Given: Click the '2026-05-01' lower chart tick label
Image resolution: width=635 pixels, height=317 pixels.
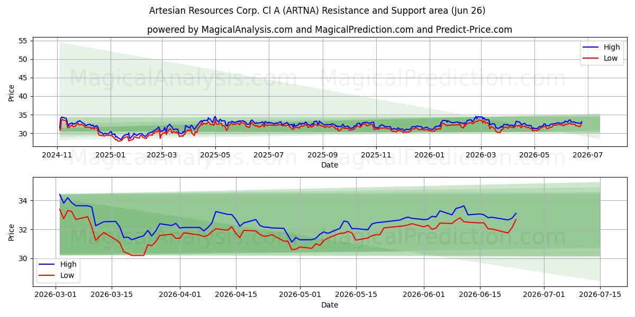Looking at the screenshot, I should pos(300,295).
